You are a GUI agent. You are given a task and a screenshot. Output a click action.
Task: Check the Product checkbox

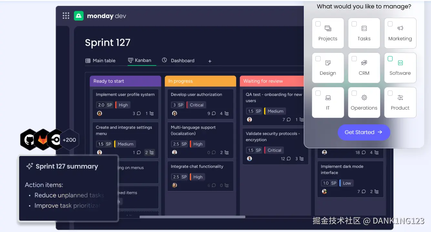point(390,93)
